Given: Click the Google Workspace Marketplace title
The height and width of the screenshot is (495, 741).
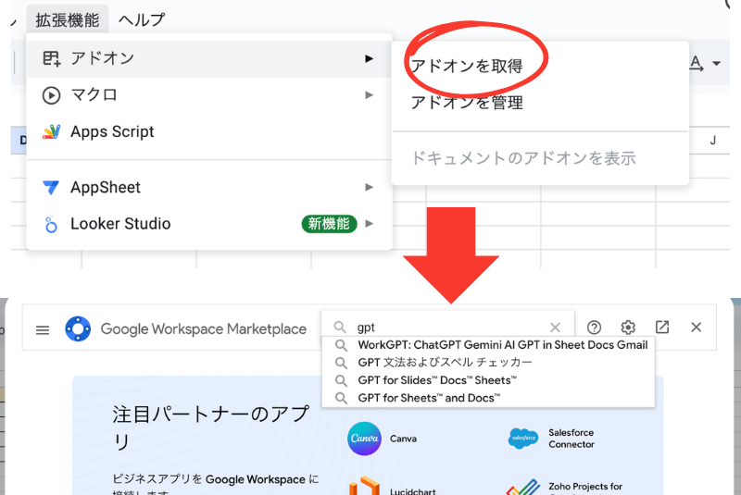Looking at the screenshot, I should pos(204,328).
